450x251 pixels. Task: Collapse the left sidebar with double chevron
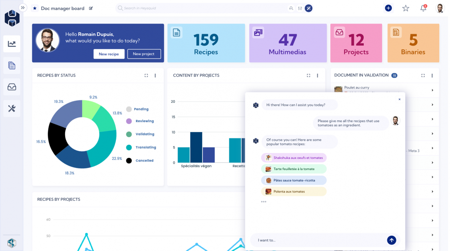click(23, 7)
